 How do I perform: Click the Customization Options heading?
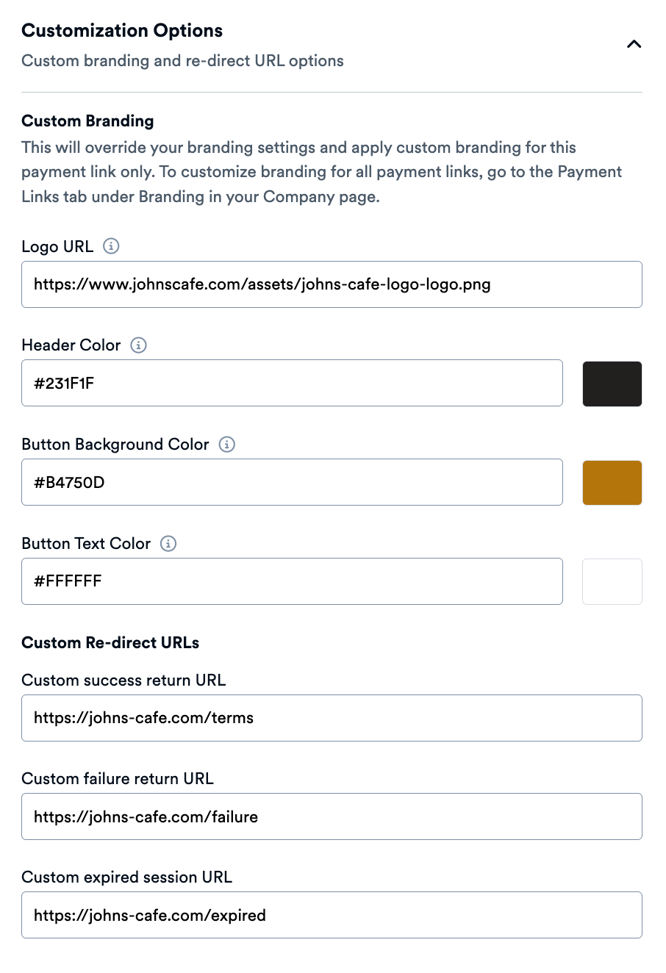(x=122, y=30)
